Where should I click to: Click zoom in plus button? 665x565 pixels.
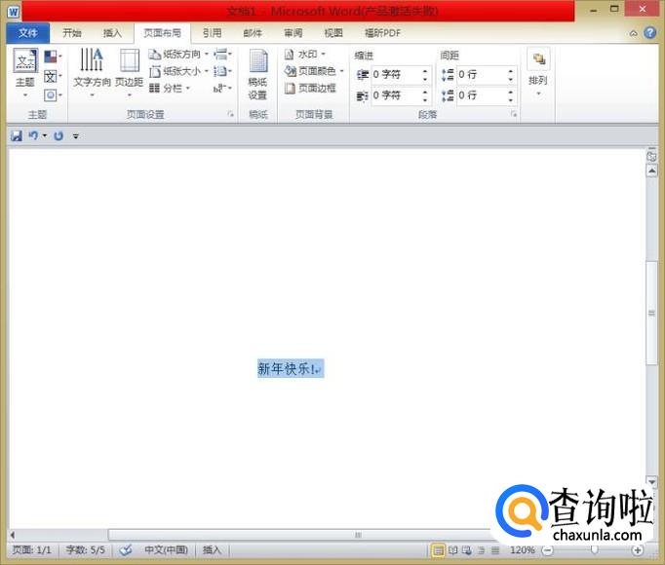(x=637, y=550)
